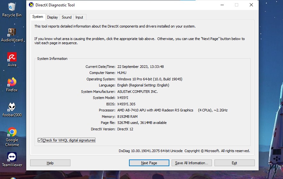The height and width of the screenshot is (179, 283).
Task: Launch Firefox from the desktop
Action: 12,85
